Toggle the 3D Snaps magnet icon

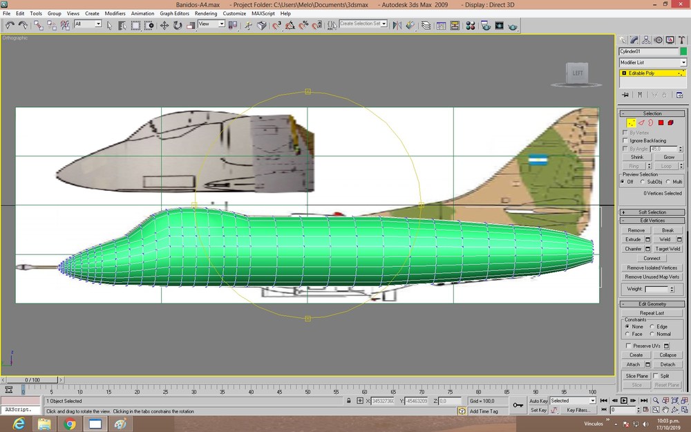tap(276, 25)
